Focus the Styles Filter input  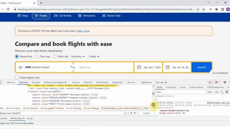tap(180, 92)
